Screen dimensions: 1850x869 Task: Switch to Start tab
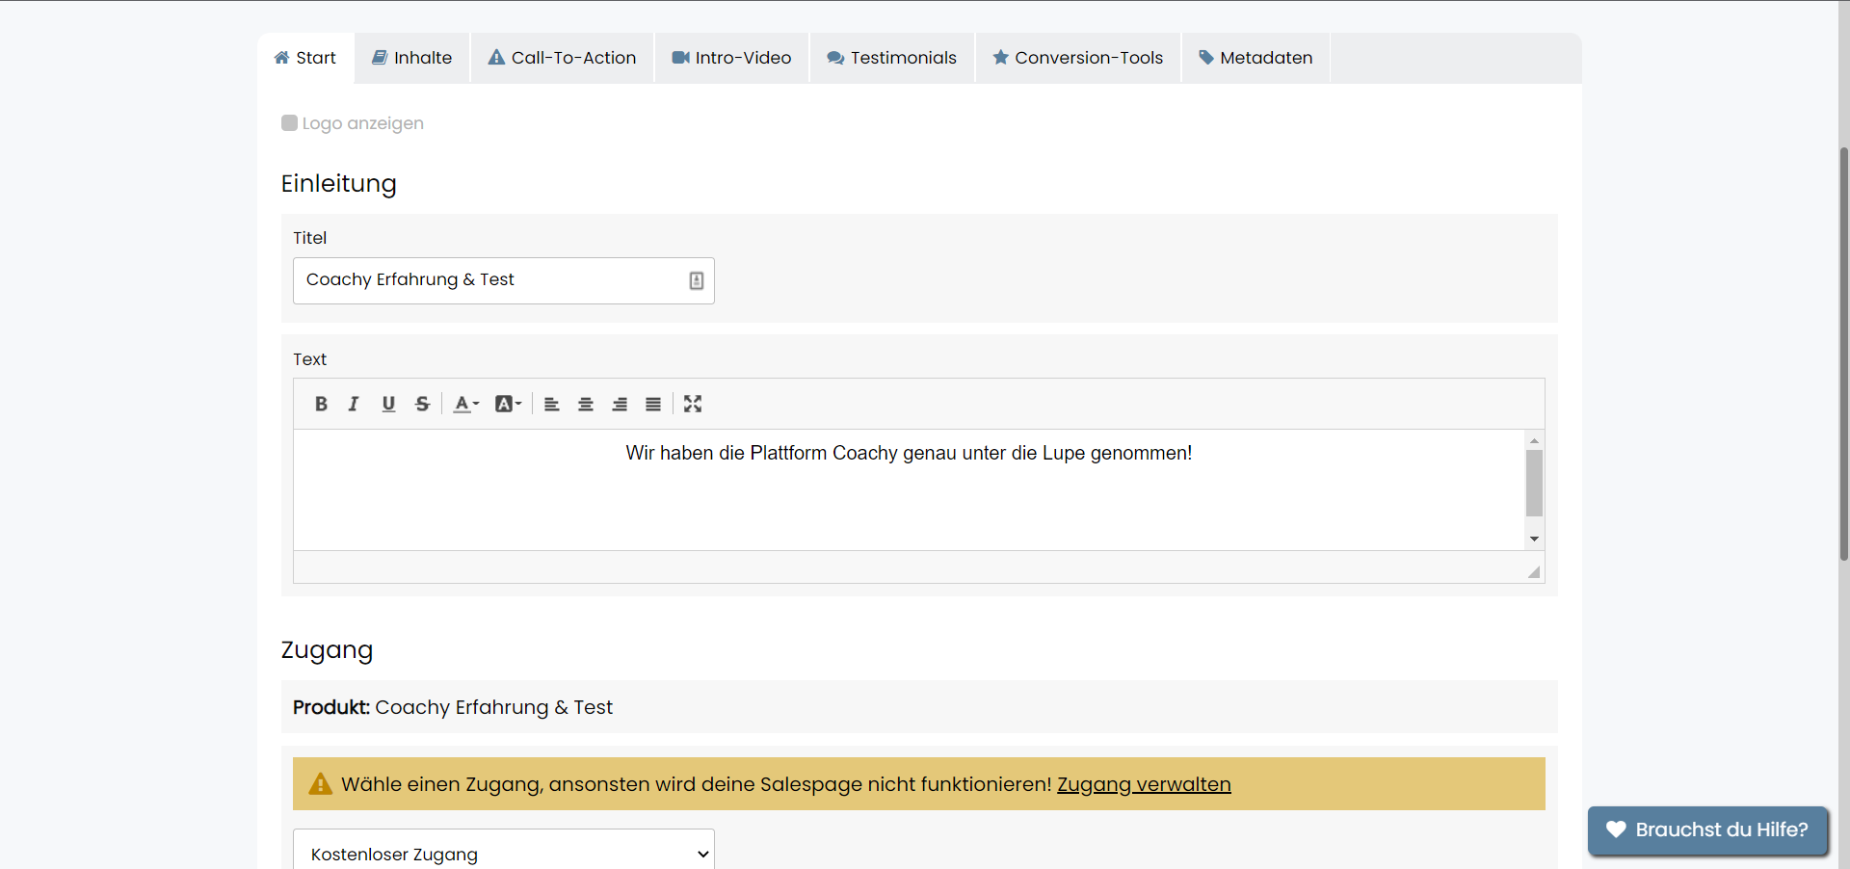[305, 58]
